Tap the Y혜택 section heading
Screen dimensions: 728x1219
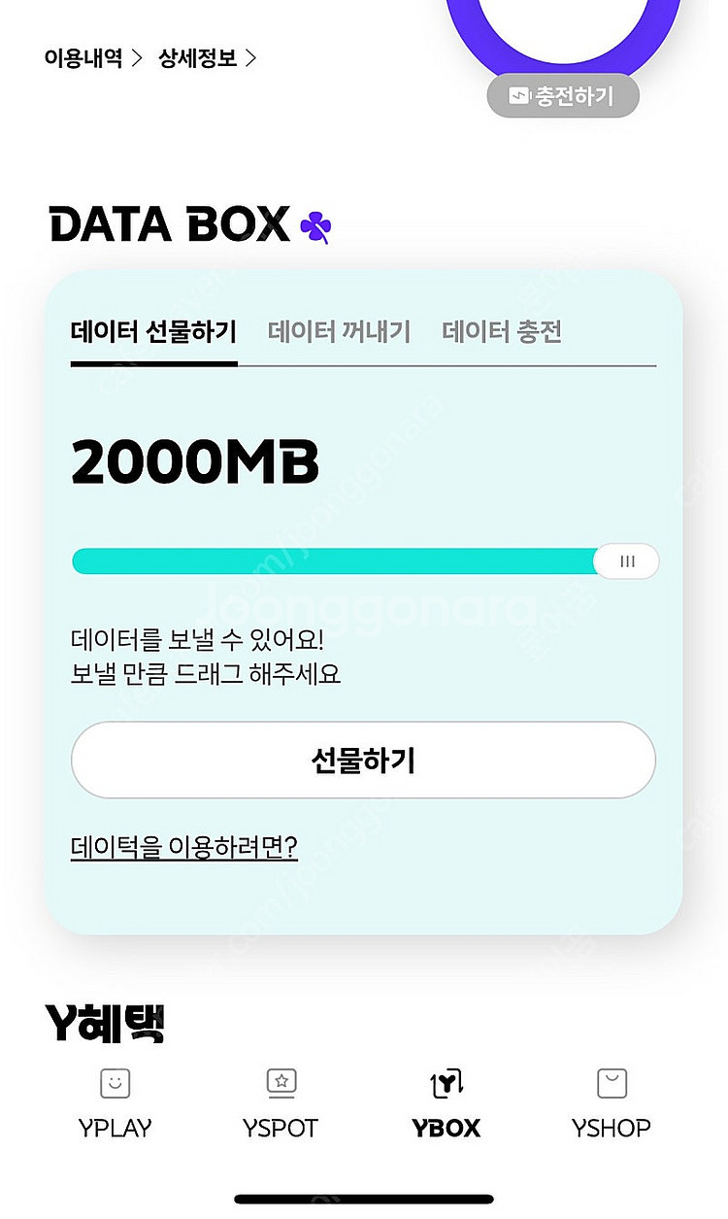click(x=105, y=1022)
